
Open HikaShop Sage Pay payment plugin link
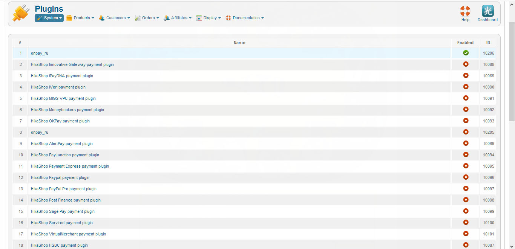click(x=63, y=211)
